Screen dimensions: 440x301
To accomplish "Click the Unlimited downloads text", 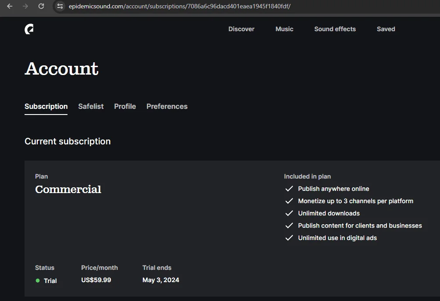I will pyautogui.click(x=329, y=213).
